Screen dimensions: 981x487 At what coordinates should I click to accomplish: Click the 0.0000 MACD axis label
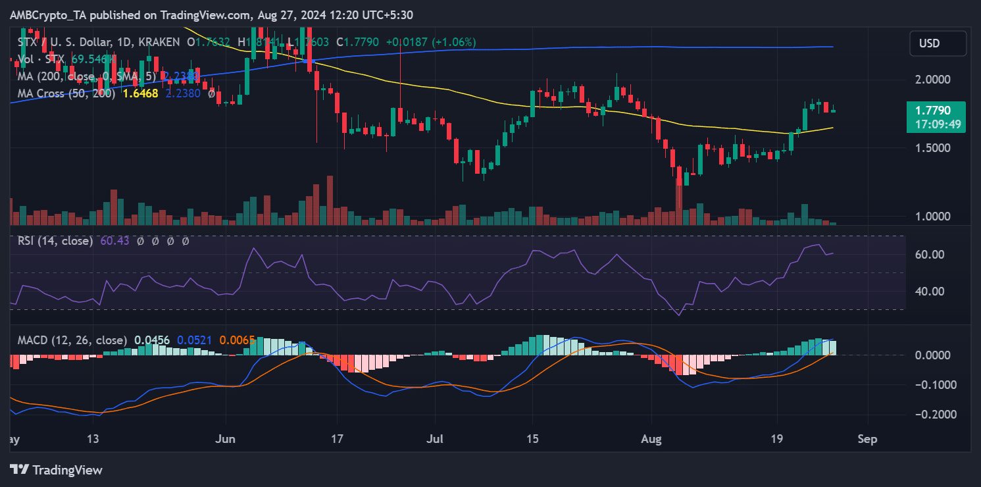tap(934, 355)
